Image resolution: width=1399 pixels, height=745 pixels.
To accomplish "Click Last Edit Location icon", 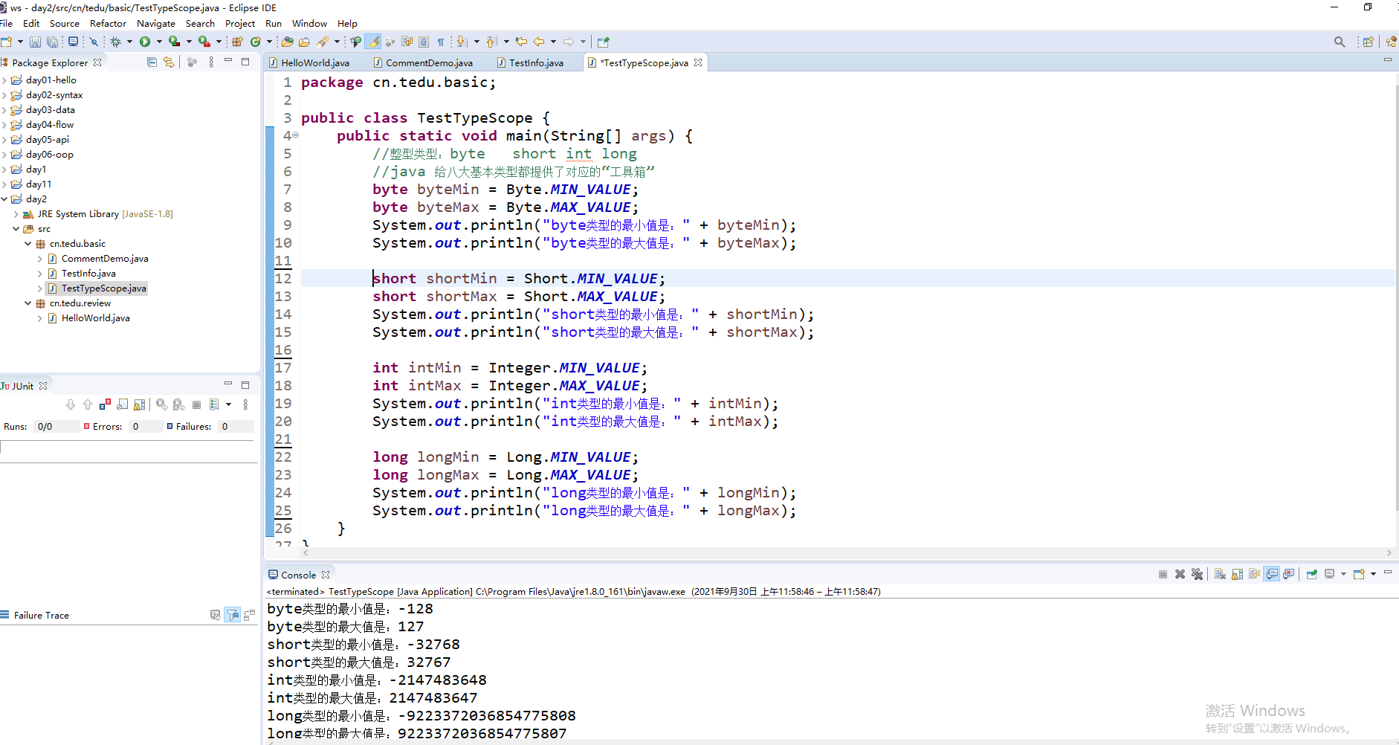I will pos(521,42).
